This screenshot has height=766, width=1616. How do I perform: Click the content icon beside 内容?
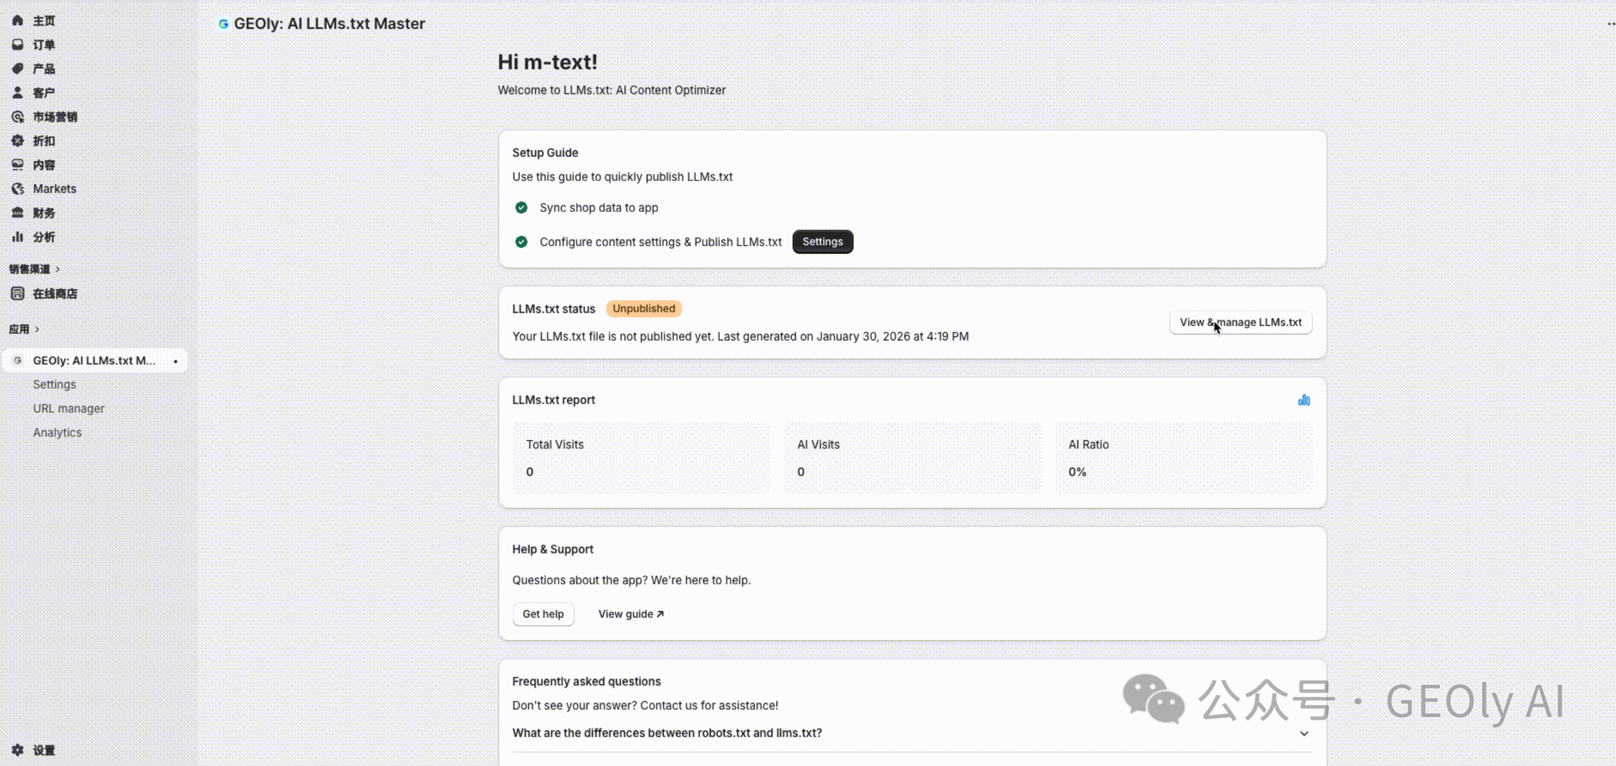[18, 165]
